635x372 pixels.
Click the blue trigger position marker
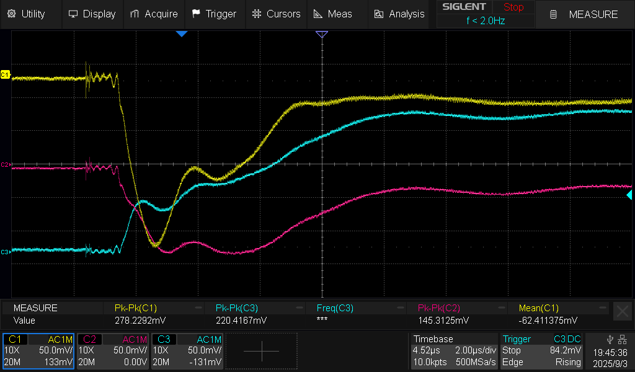pyautogui.click(x=181, y=34)
